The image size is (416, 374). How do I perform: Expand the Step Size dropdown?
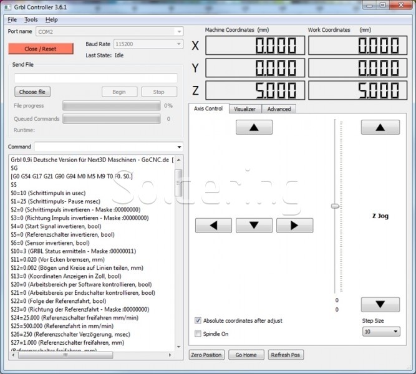(x=380, y=332)
